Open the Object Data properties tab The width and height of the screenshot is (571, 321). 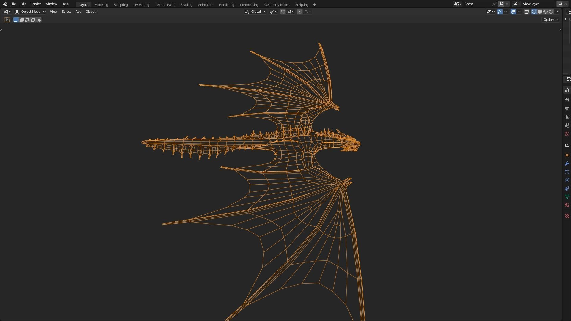(567, 197)
